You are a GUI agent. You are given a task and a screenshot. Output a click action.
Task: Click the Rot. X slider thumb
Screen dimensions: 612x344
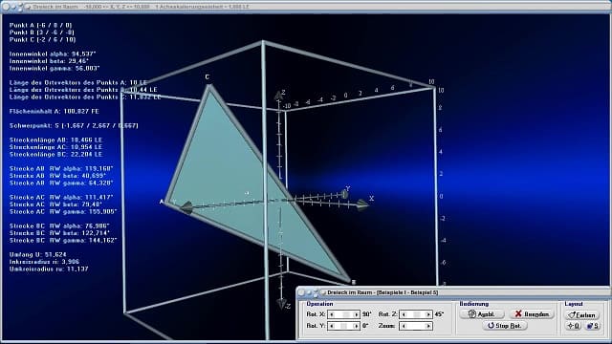click(345, 314)
